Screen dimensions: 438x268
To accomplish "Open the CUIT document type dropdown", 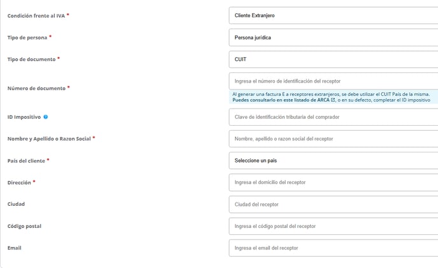I will pyautogui.click(x=332, y=59).
